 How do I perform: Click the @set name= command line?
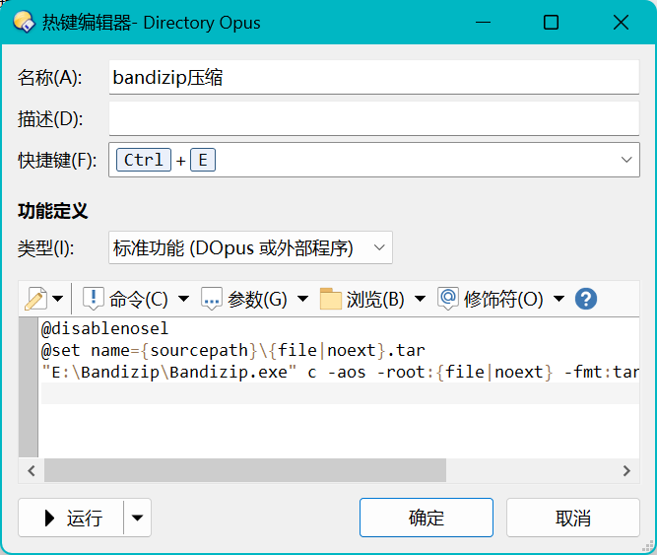233,350
